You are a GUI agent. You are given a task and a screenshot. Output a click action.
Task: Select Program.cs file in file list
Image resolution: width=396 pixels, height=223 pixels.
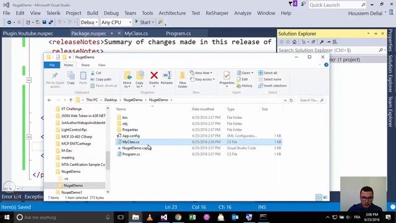click(131, 154)
